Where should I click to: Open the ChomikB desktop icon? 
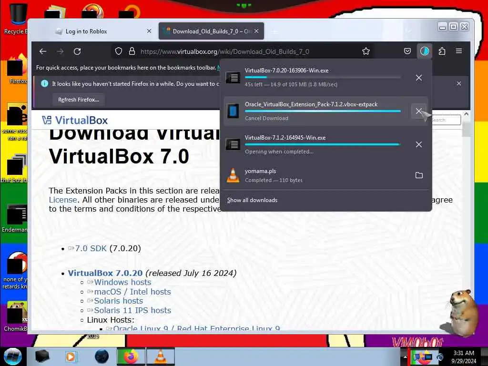(x=16, y=316)
